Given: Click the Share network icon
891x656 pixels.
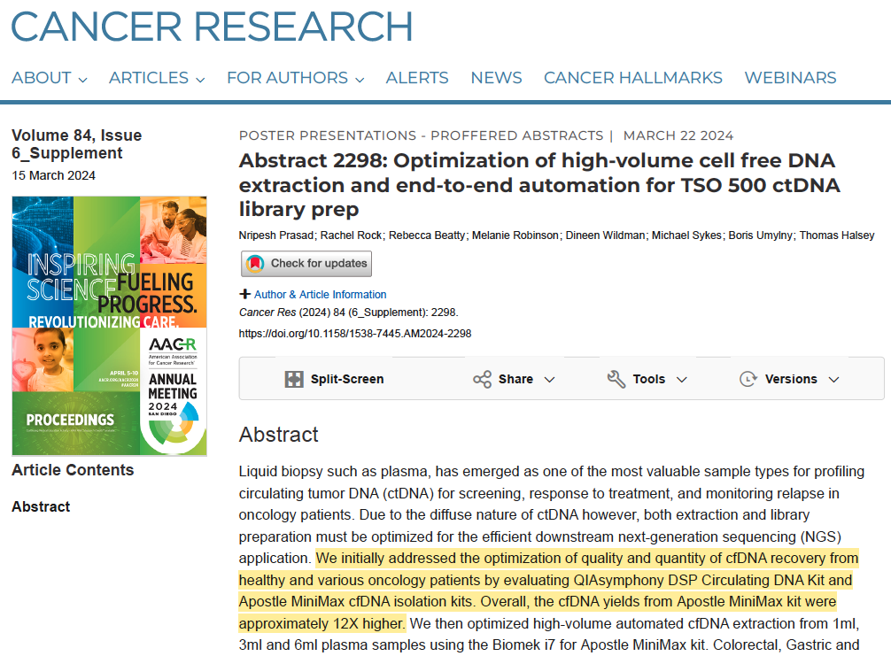Looking at the screenshot, I should (x=482, y=379).
